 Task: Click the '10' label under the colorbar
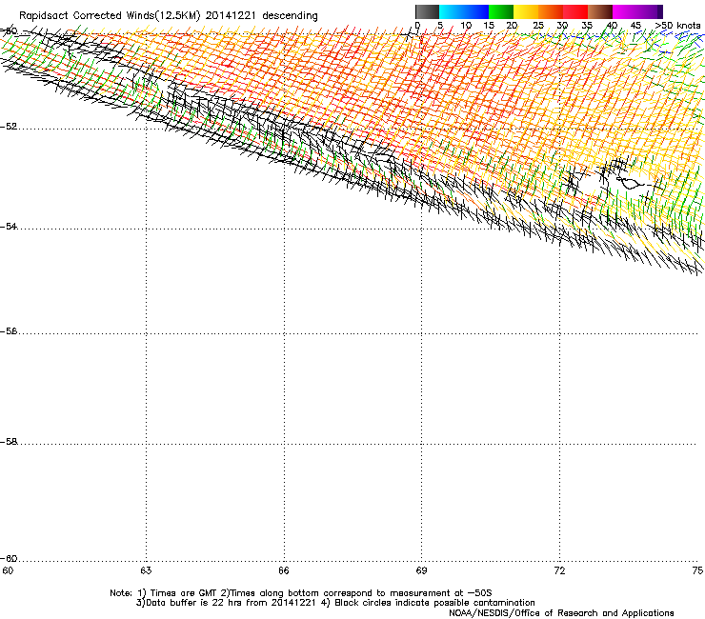pos(466,26)
